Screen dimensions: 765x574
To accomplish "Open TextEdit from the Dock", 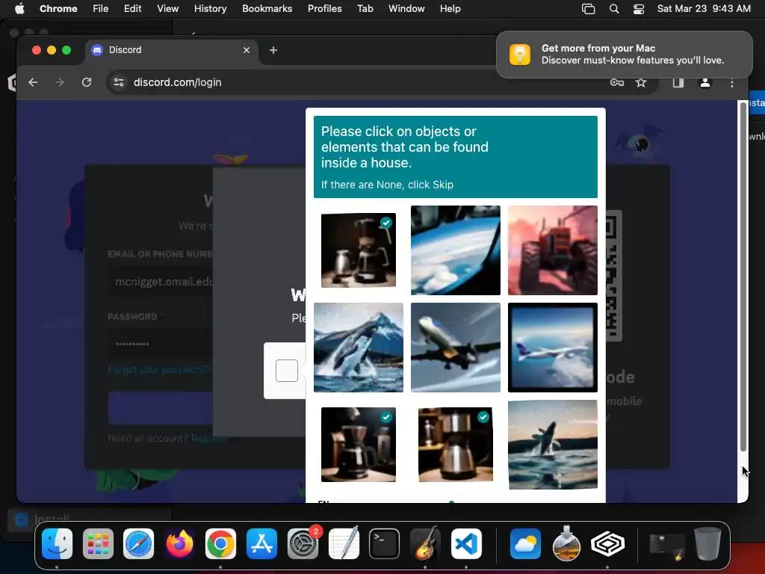I will (x=344, y=543).
